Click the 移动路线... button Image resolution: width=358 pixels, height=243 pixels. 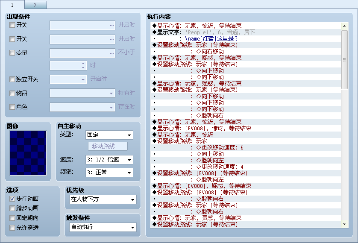click(x=108, y=146)
